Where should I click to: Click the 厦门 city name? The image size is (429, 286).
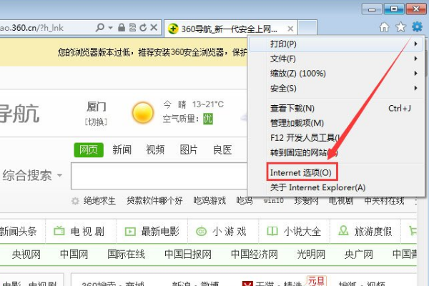tap(97, 107)
